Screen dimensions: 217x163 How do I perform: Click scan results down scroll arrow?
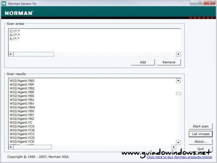point(178,143)
